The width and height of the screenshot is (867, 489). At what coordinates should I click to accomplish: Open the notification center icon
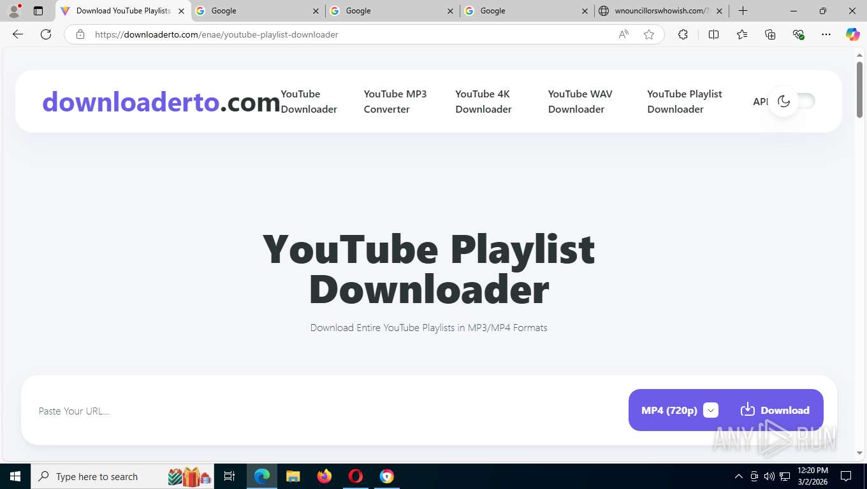pos(846,476)
